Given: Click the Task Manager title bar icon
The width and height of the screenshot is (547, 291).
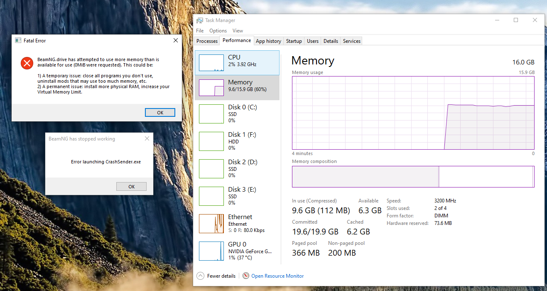Looking at the screenshot, I should 200,20.
